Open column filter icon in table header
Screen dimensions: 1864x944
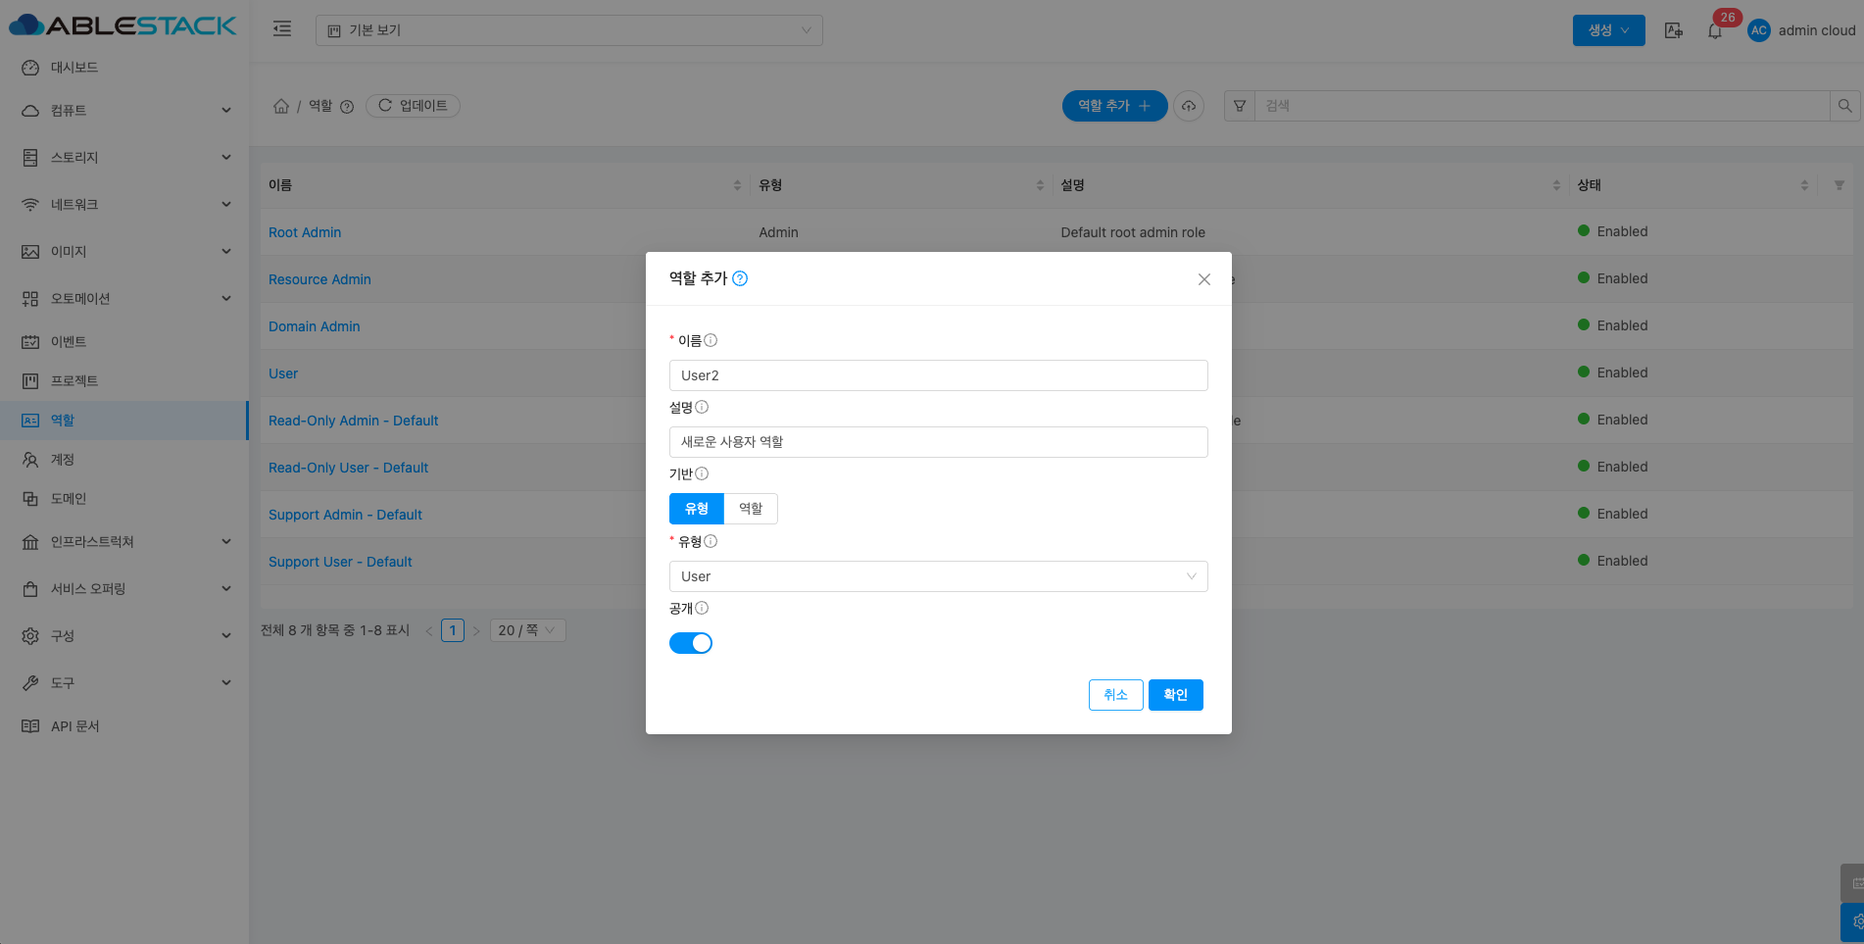1839,185
